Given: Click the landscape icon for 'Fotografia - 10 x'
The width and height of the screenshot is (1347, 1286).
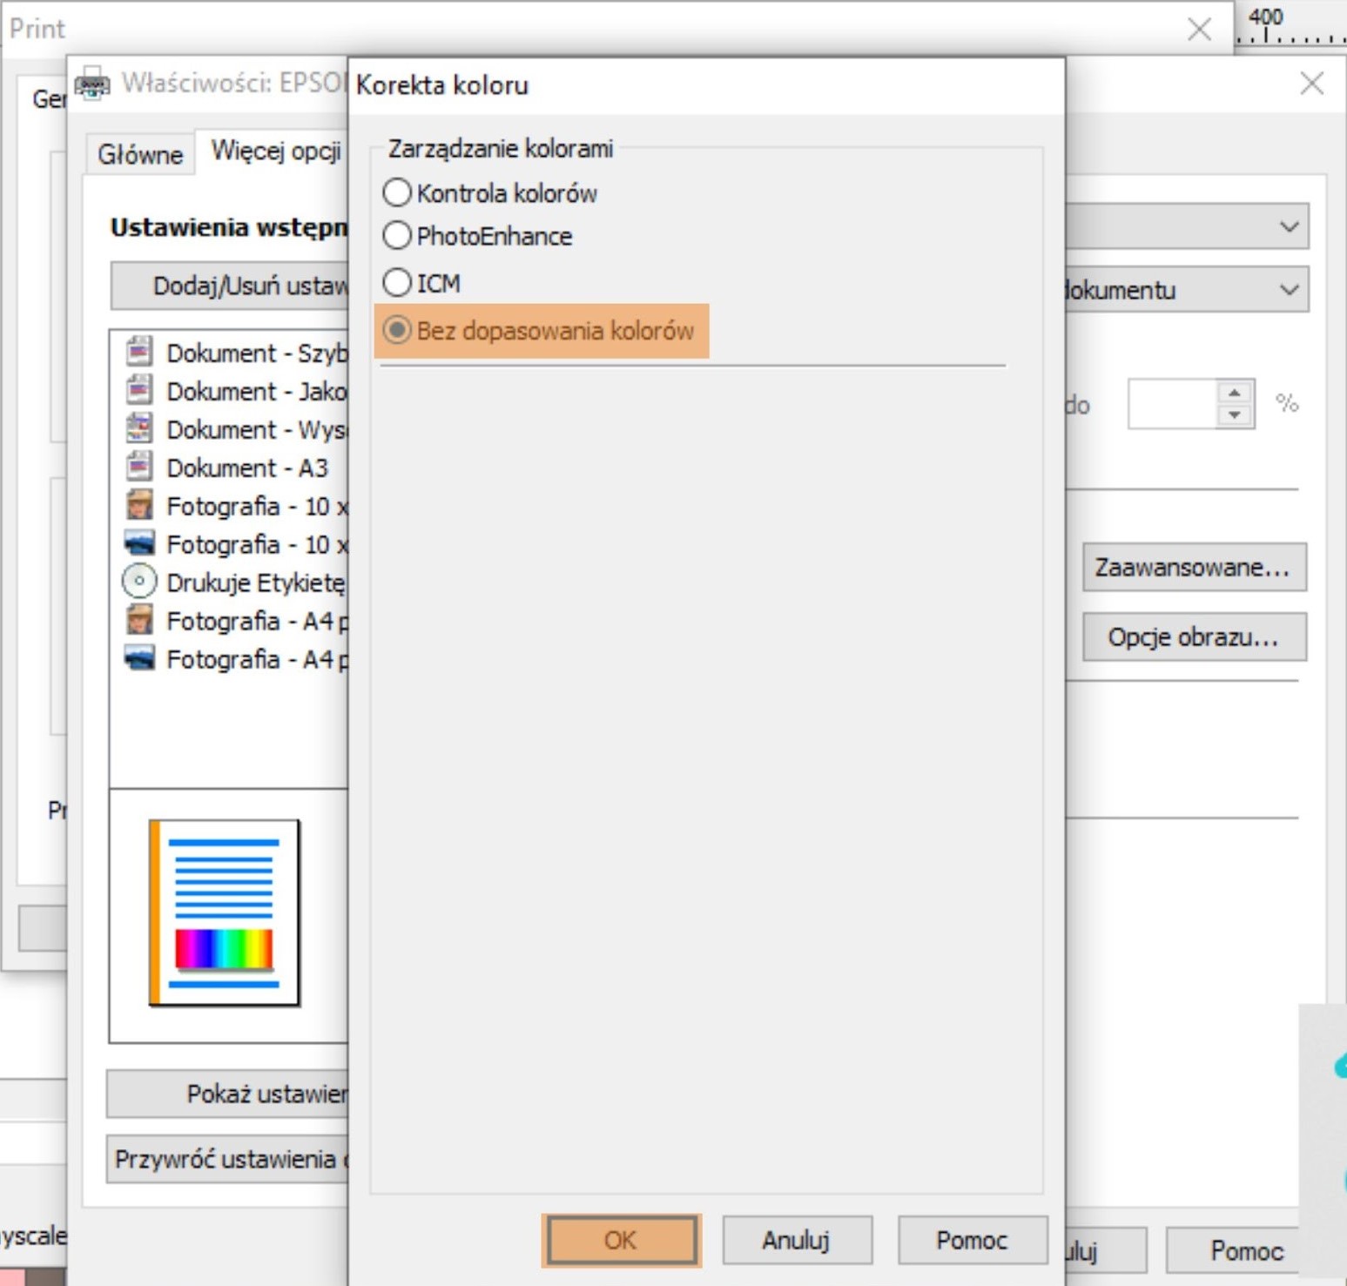Looking at the screenshot, I should 139,543.
